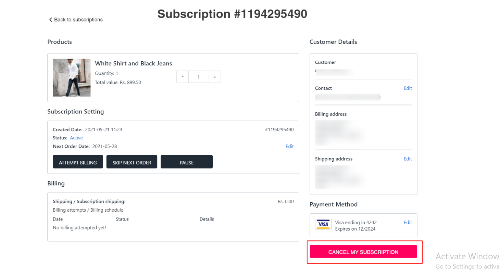Edit the Visa payment method

408,222
